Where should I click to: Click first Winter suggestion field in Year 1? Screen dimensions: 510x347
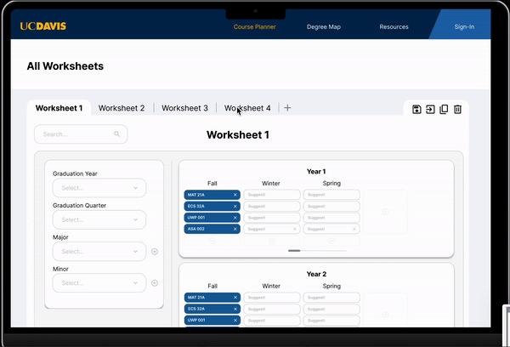point(272,195)
